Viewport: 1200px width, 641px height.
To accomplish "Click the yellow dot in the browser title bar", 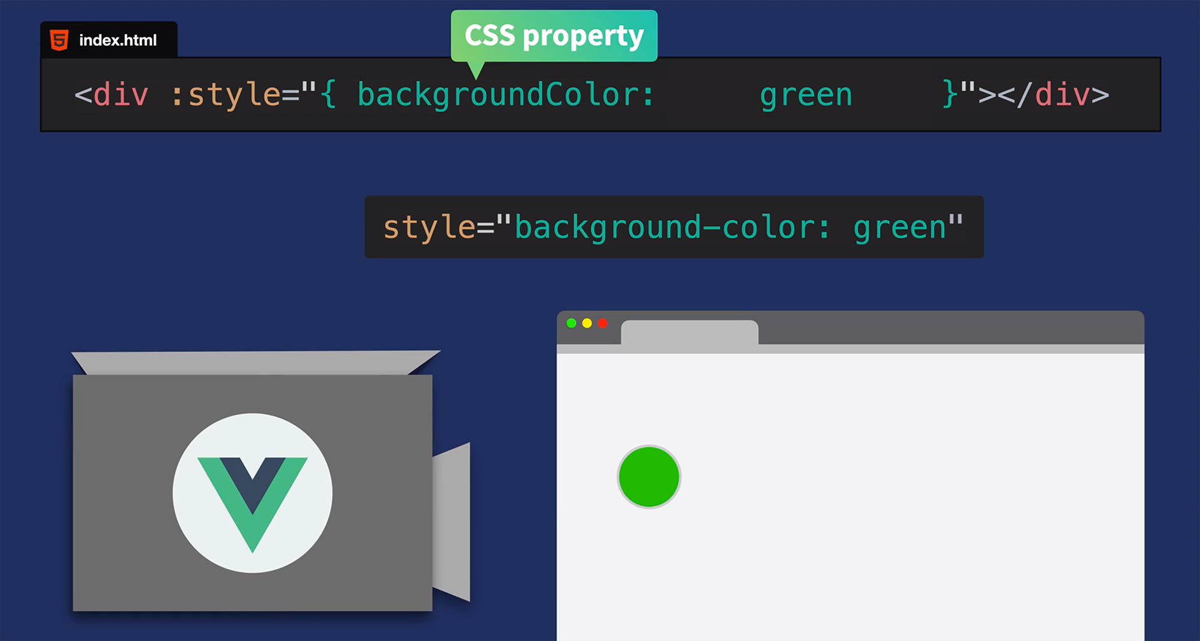I will (587, 323).
